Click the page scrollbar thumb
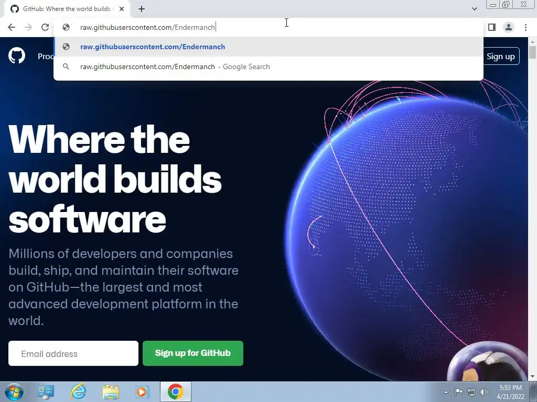537x402 pixels. 532,53
